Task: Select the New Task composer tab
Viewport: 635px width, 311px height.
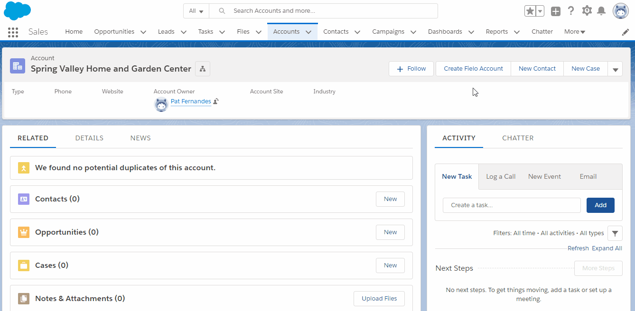Action: 457,176
